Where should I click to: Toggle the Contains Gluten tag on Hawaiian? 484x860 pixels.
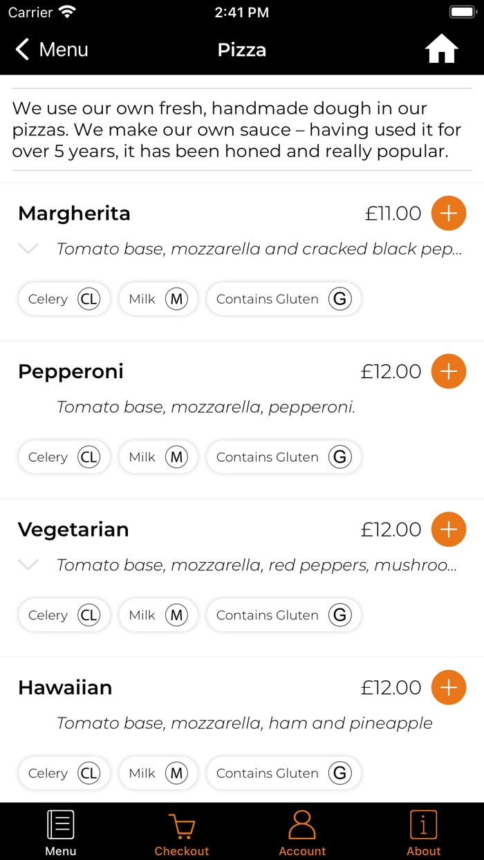tap(283, 773)
